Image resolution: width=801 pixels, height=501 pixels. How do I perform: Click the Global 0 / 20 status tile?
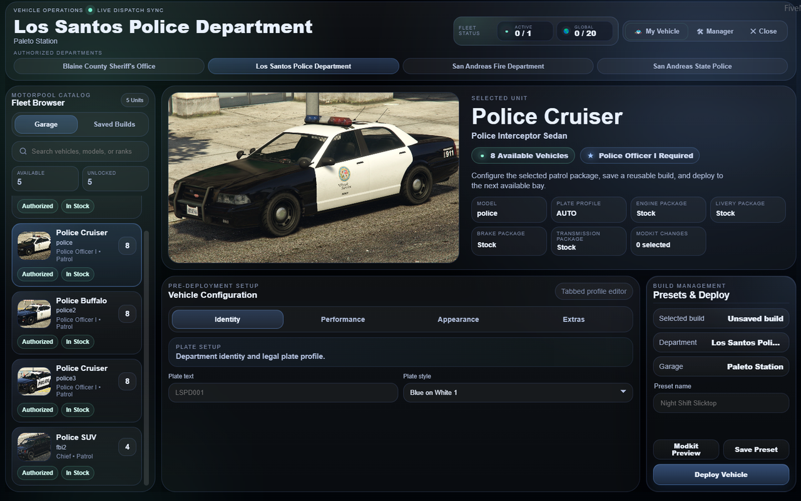click(584, 31)
